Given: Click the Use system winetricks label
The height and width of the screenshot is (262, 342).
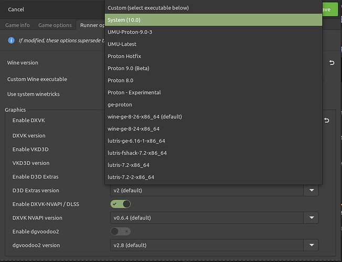Looking at the screenshot, I should pyautogui.click(x=34, y=94).
